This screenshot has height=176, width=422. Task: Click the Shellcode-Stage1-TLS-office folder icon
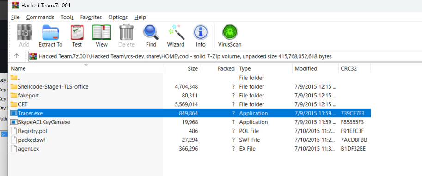(x=14, y=86)
